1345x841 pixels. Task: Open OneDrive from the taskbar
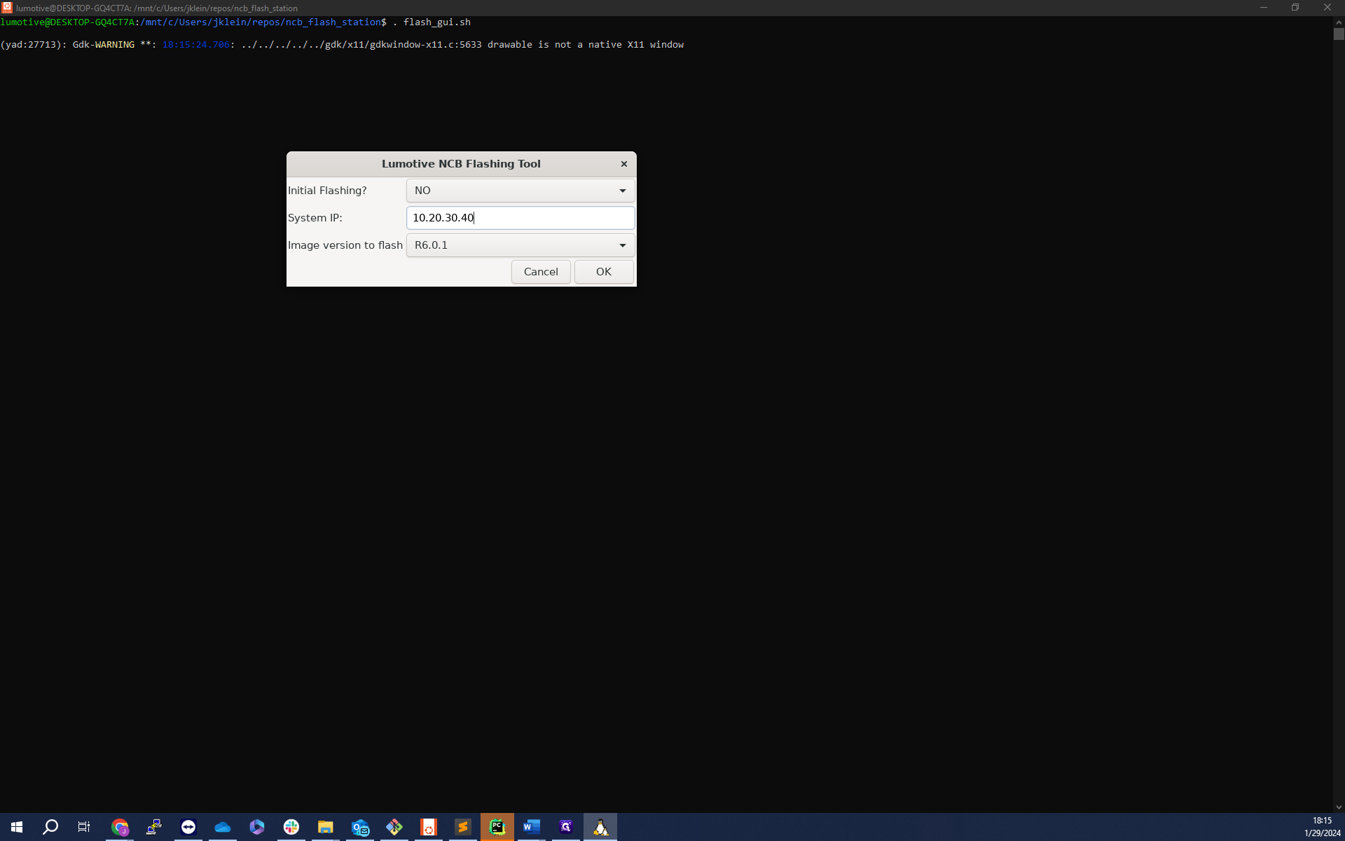(x=223, y=827)
